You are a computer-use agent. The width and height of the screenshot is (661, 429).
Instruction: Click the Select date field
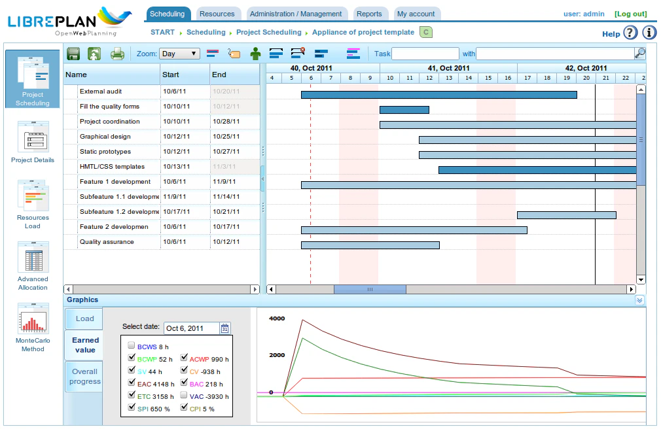tap(192, 328)
